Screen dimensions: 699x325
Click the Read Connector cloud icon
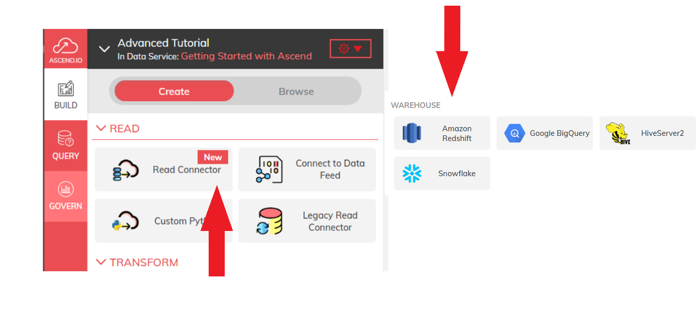click(126, 169)
